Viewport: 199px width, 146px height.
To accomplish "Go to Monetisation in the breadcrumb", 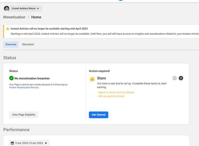I will (x=14, y=17).
